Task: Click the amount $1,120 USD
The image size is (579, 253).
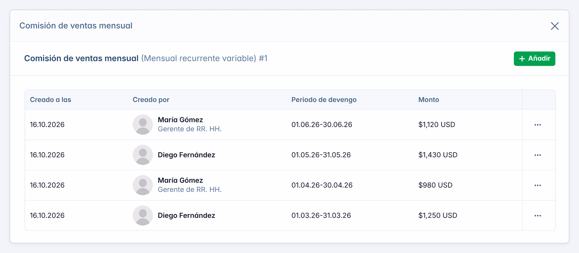Action: [437, 125]
